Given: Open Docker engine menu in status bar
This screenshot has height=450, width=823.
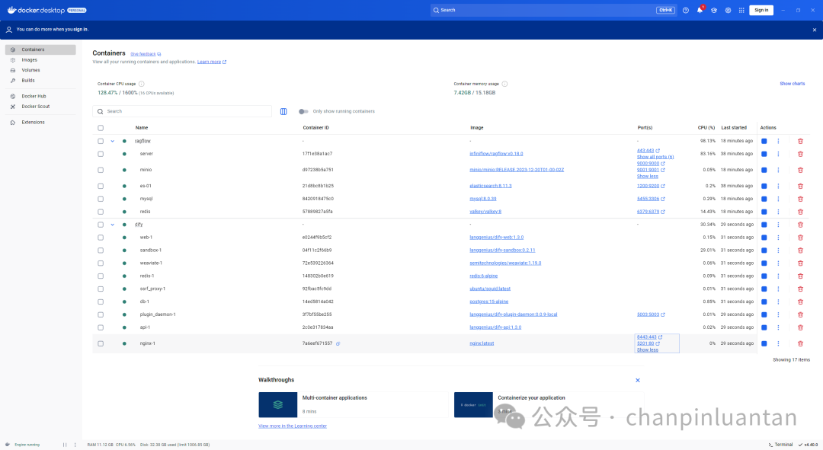Looking at the screenshot, I should point(75,445).
